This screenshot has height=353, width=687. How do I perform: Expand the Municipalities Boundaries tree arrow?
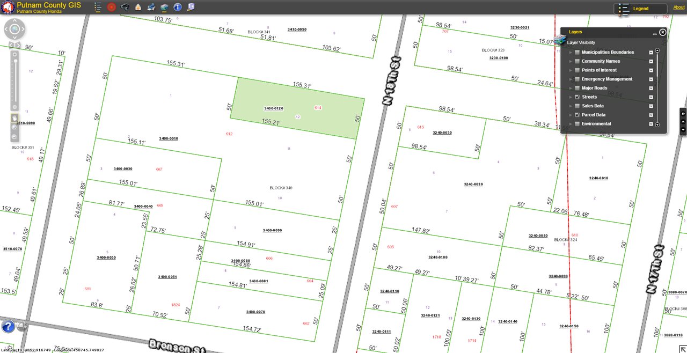point(571,53)
